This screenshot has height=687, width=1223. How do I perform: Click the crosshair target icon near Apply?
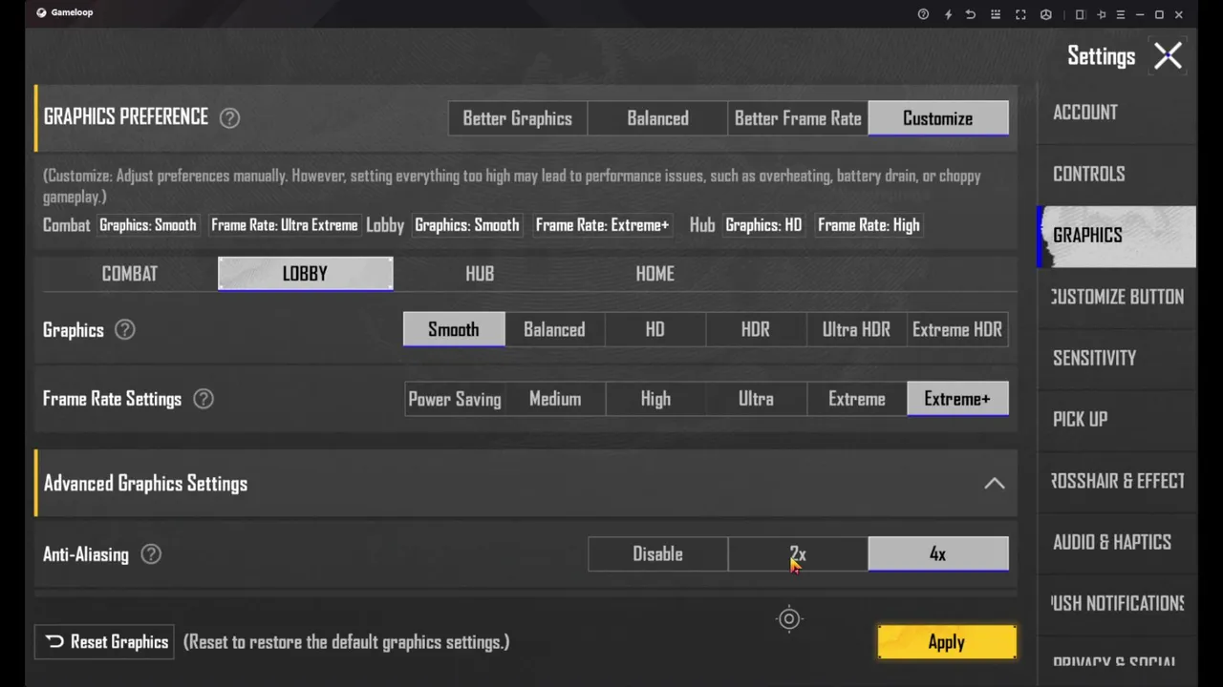789,619
